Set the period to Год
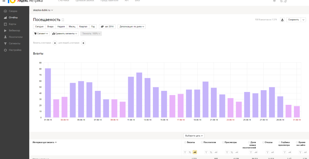 (93, 27)
